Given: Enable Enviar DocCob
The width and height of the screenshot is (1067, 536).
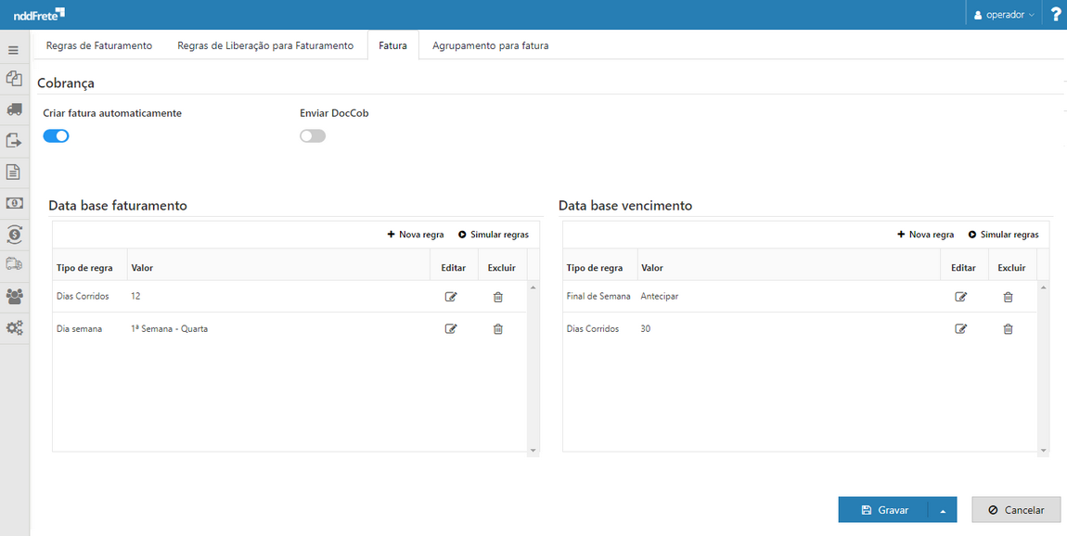Looking at the screenshot, I should (312, 135).
